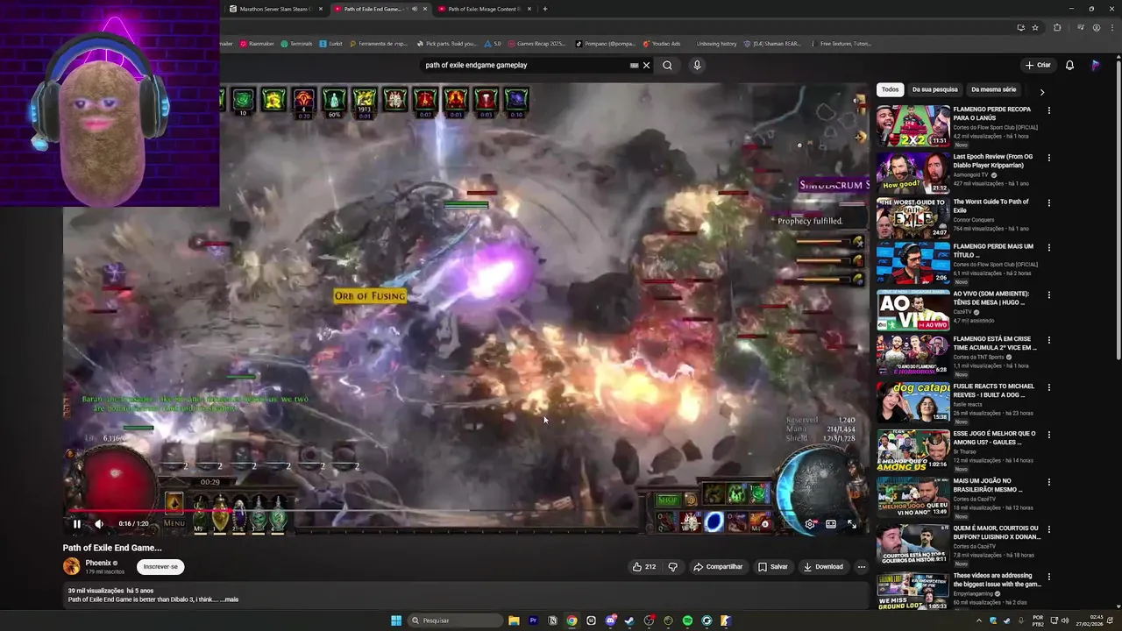1122x631 pixels.
Task: Open the Youdao Ads bookmark
Action: point(662,43)
